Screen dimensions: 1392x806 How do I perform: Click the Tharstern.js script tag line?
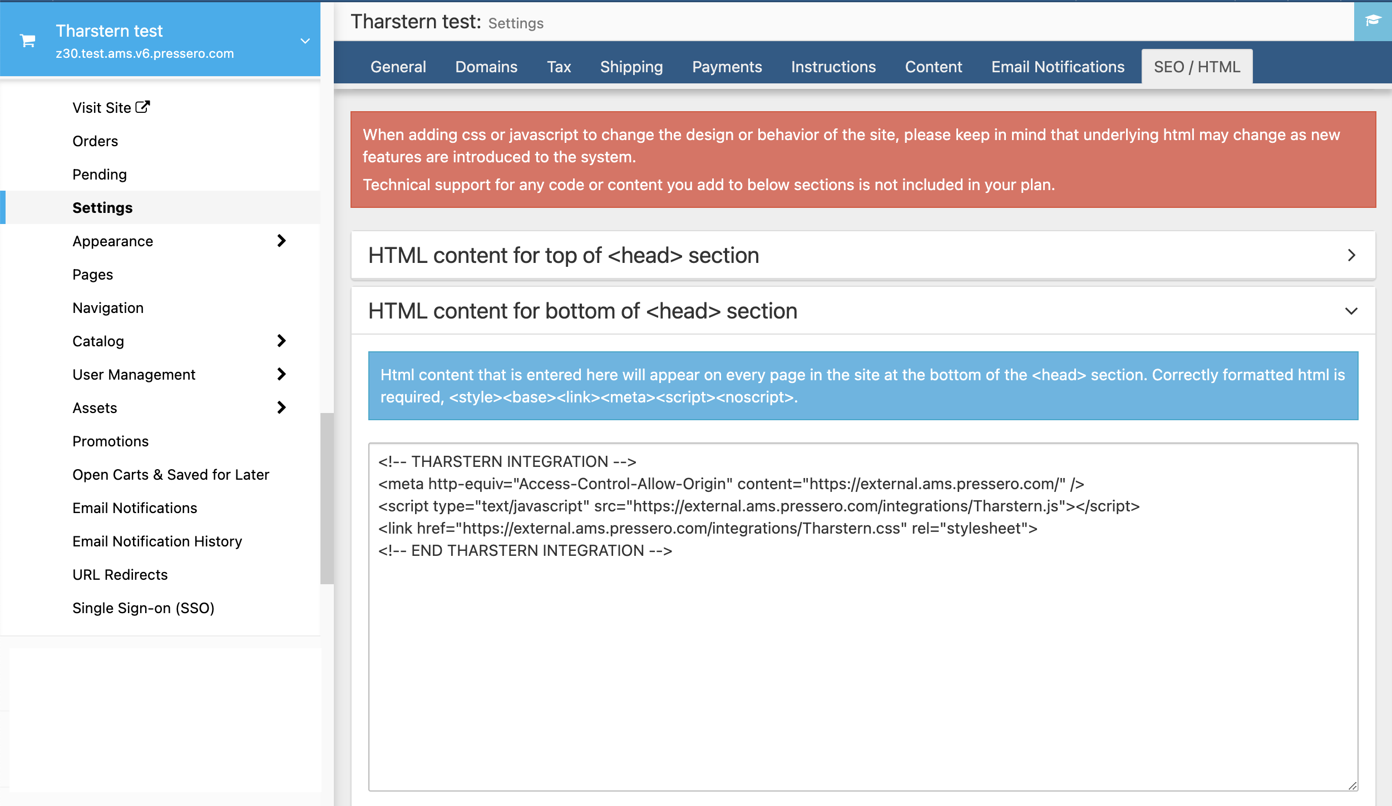[x=759, y=506]
